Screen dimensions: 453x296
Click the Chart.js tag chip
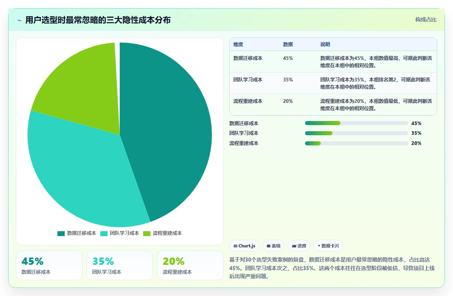point(244,246)
